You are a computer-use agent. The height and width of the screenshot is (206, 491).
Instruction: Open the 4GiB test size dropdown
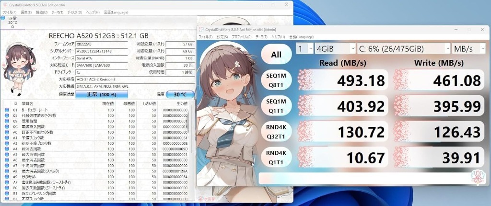pos(335,48)
